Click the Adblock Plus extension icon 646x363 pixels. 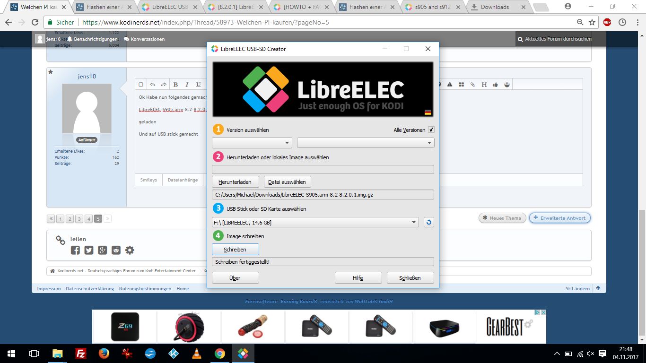[x=607, y=22]
